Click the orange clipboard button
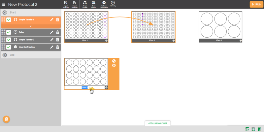 tap(6, 119)
